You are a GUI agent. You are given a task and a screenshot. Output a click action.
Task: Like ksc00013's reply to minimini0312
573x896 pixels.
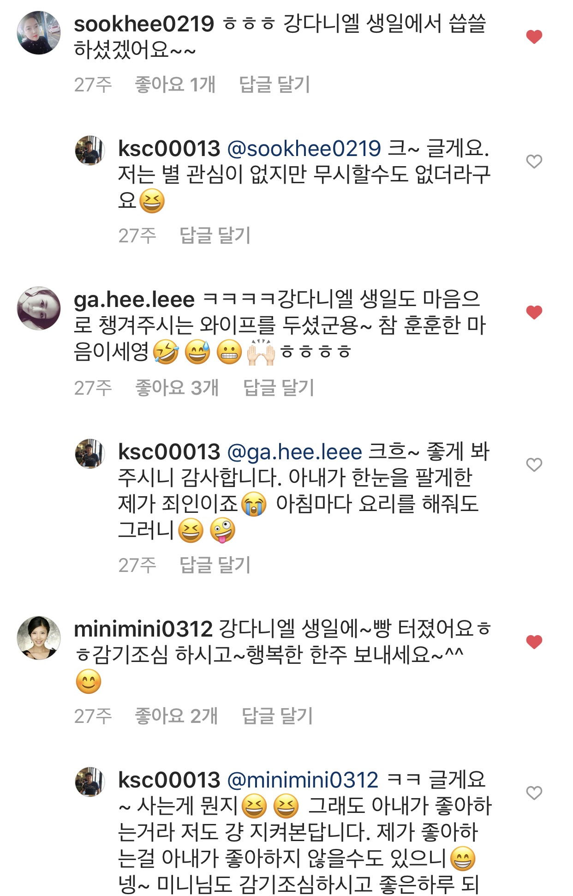534,793
